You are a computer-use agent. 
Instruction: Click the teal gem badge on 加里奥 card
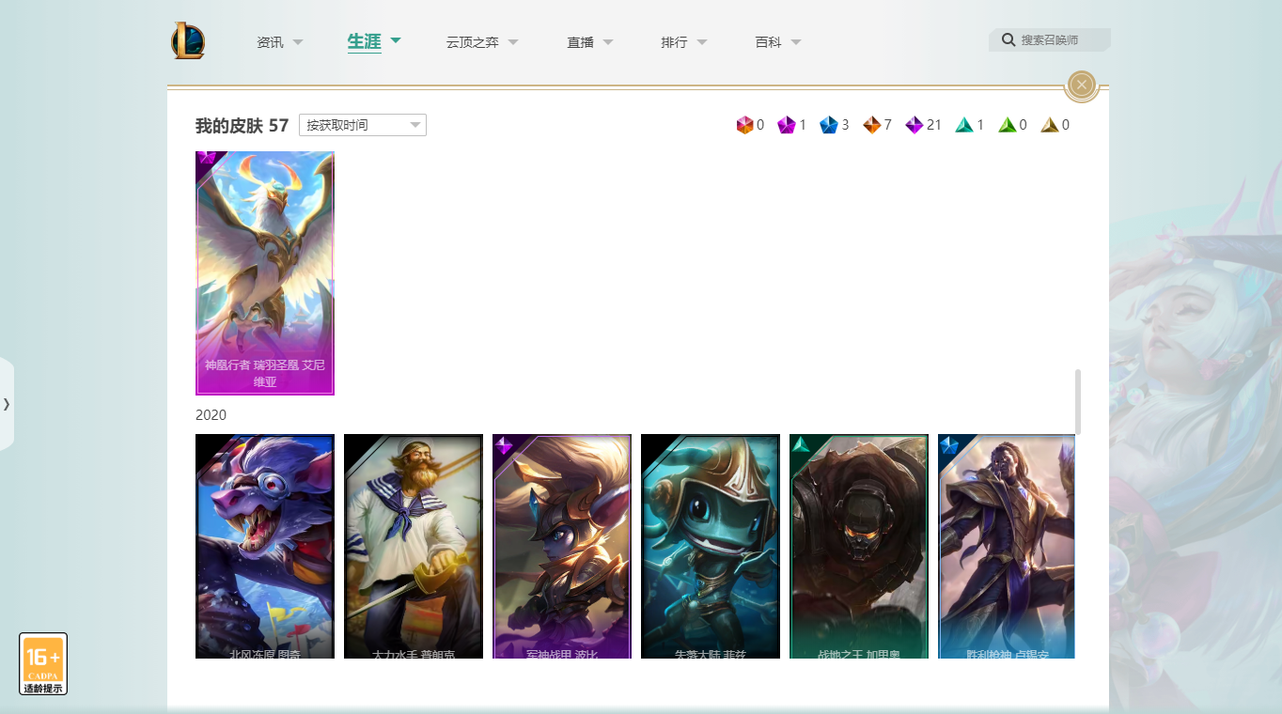pos(801,445)
